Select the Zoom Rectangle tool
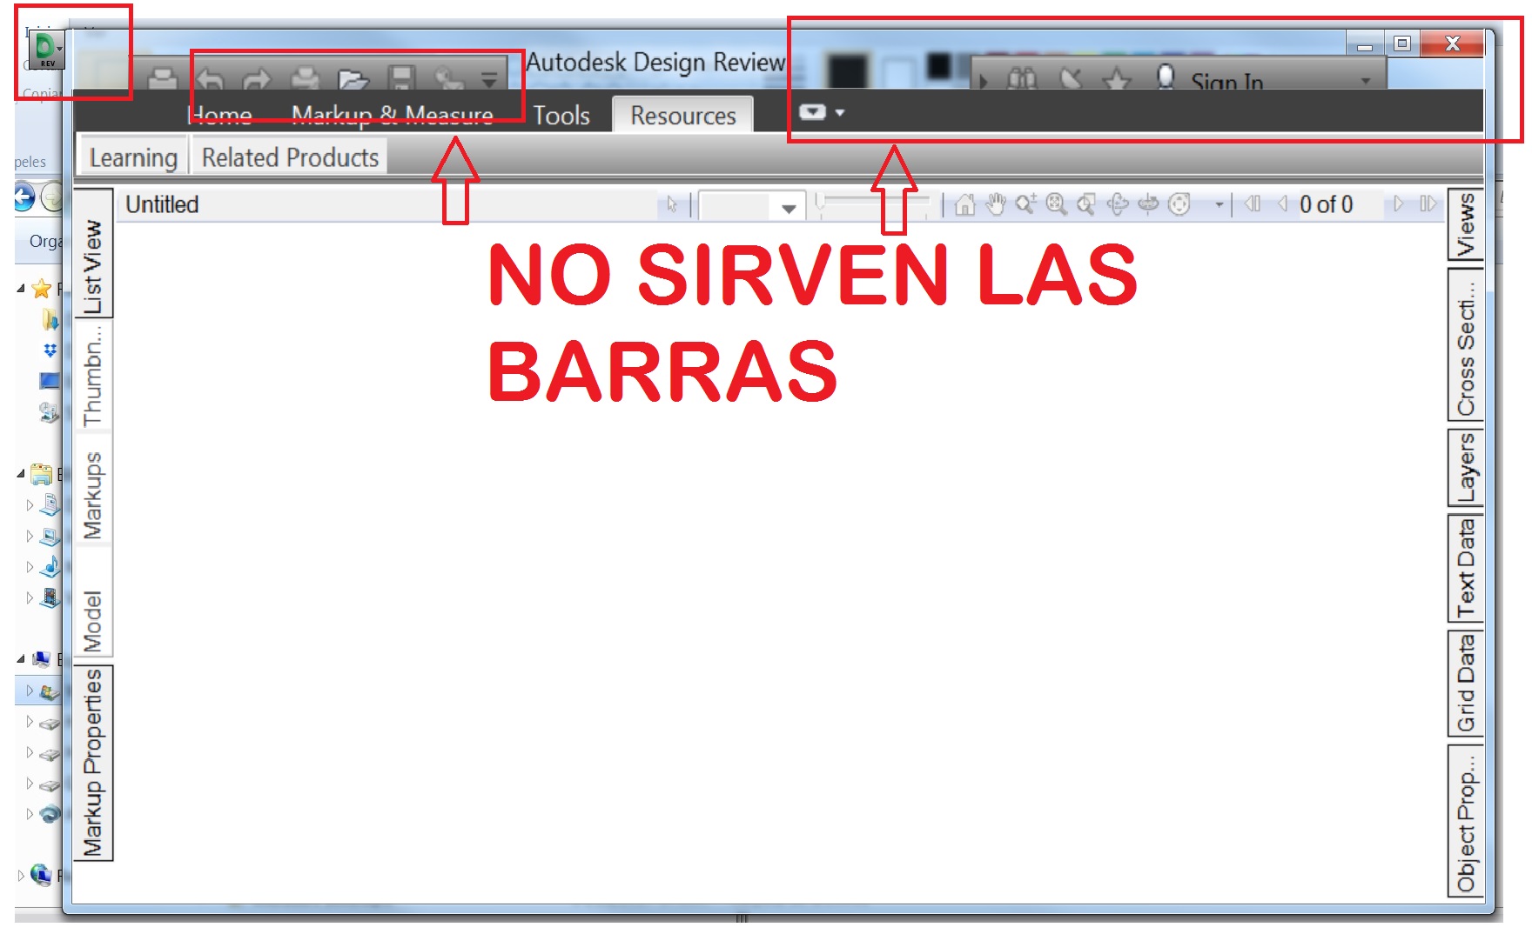Screen dimensions: 1532x934 pos(1085,204)
